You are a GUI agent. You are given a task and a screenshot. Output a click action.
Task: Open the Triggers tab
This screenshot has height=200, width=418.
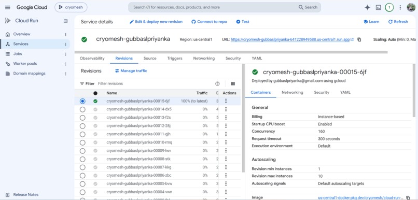click(x=175, y=59)
